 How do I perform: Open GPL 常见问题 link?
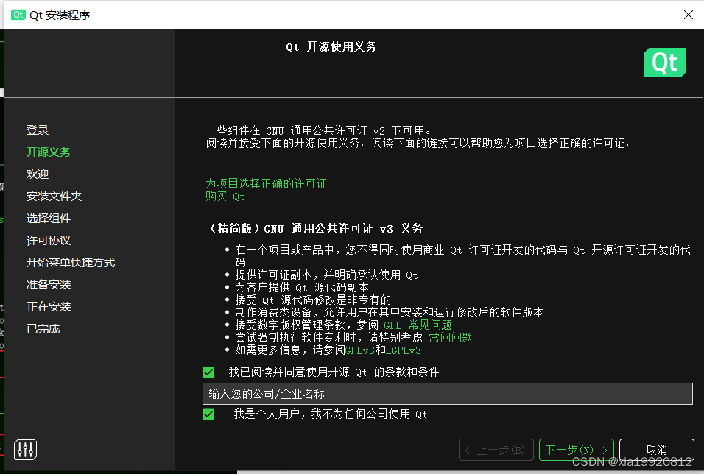[418, 325]
